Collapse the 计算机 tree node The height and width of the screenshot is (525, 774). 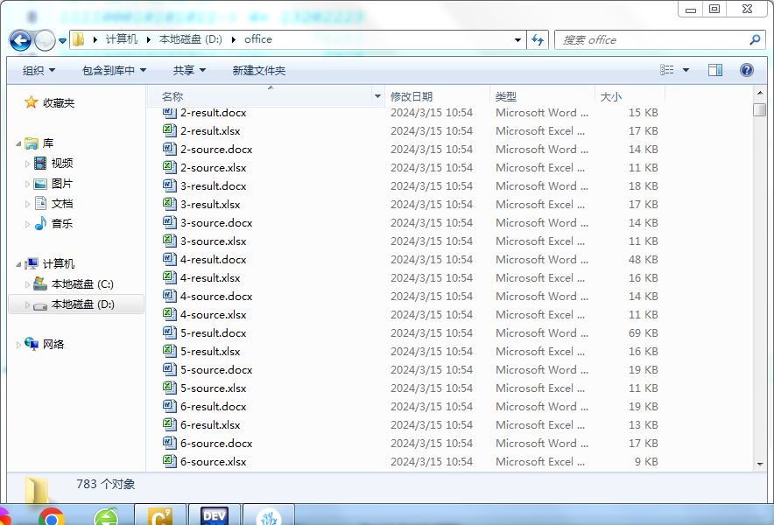18,263
